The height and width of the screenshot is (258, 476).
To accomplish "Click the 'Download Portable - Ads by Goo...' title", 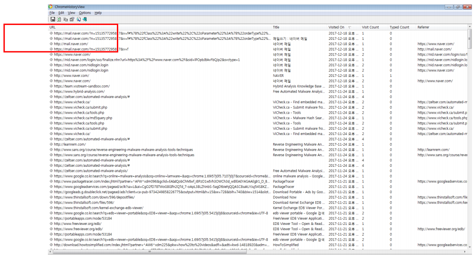I will [x=299, y=192].
